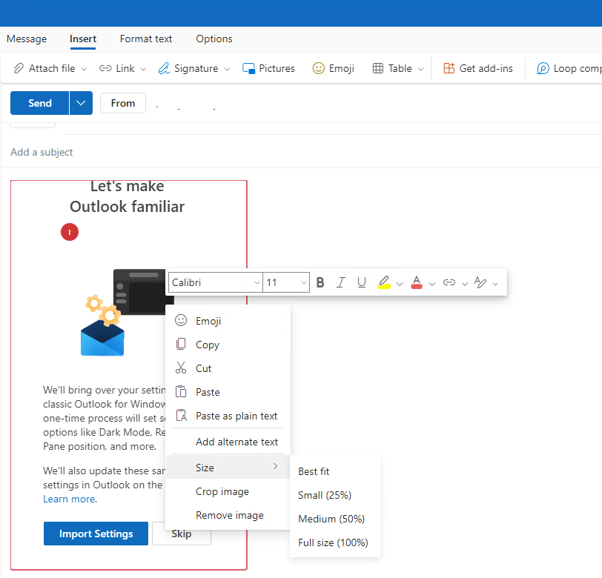Click the Add a subject field
Viewport: 602px width, 578px height.
[41, 152]
